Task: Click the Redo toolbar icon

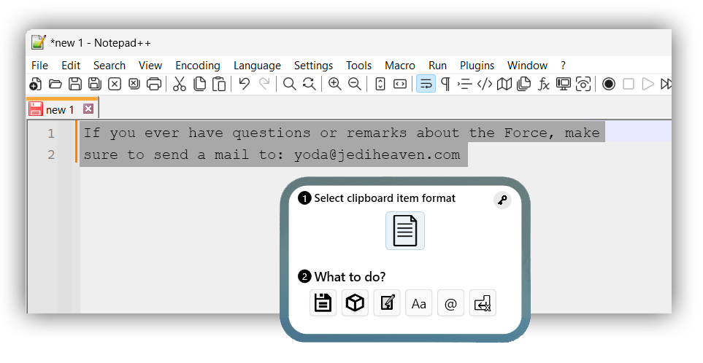Action: [x=264, y=84]
